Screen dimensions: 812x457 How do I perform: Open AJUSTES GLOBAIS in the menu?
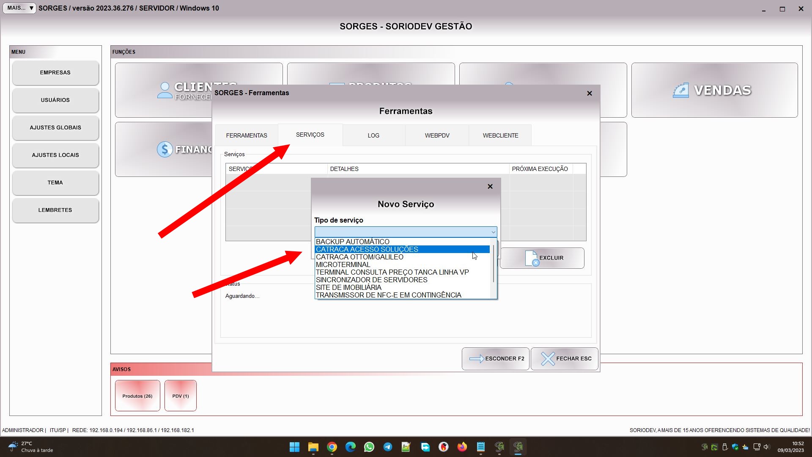click(55, 128)
